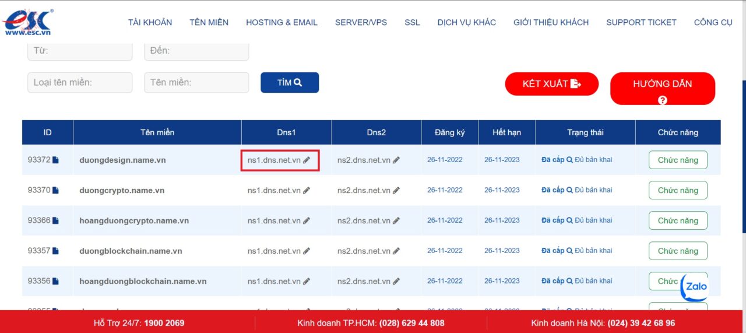Call Hà Nội sales (024) 39 42 68 96
The height and width of the screenshot is (333, 746).
[641, 323]
